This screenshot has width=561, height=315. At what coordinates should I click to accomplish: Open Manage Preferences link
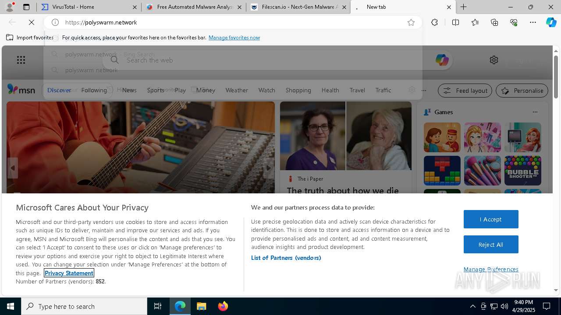tap(491, 269)
